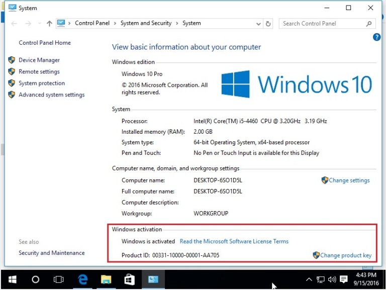
Task: Expand the chevron before Control Panel breadcrumb
Action: [x=69, y=24]
